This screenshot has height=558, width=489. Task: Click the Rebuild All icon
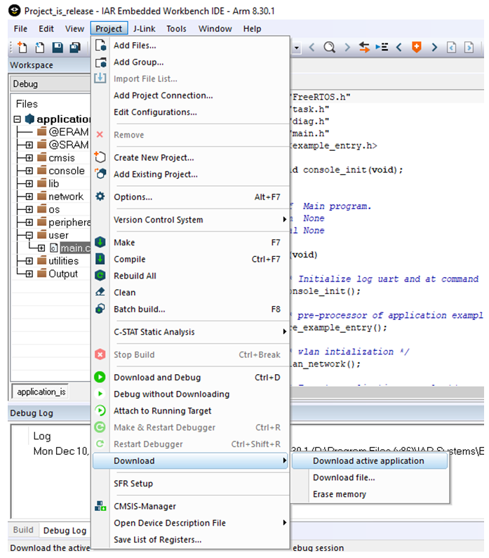click(100, 276)
